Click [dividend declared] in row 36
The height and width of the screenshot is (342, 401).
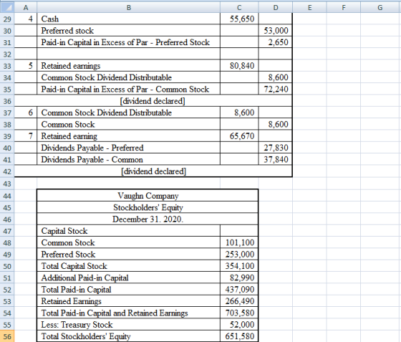coord(153,101)
